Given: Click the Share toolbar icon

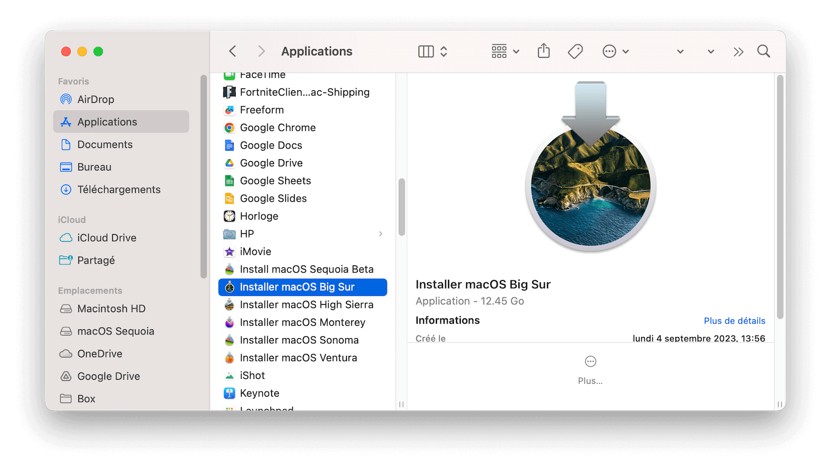Looking at the screenshot, I should tap(544, 51).
